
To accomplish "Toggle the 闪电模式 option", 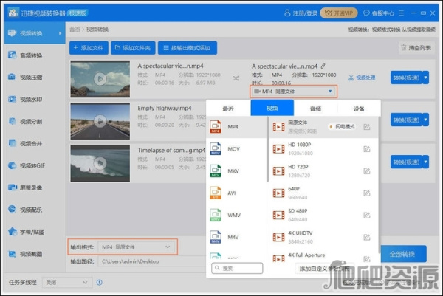I will (342, 127).
